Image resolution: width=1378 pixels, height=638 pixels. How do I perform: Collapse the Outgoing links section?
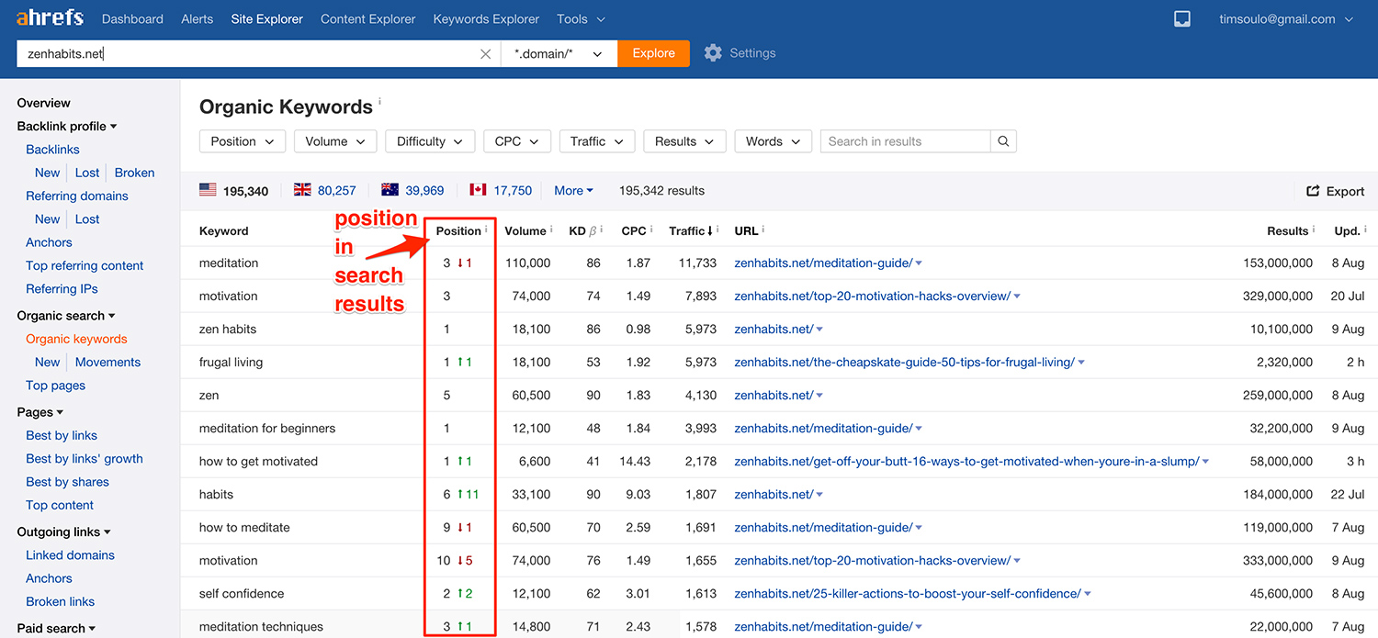(63, 532)
